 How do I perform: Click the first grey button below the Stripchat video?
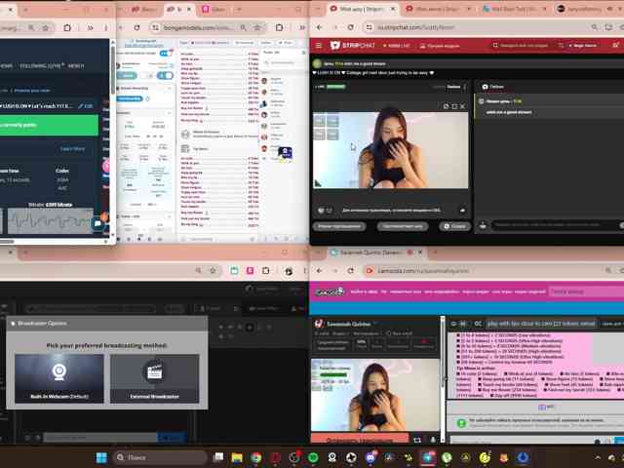tap(339, 226)
